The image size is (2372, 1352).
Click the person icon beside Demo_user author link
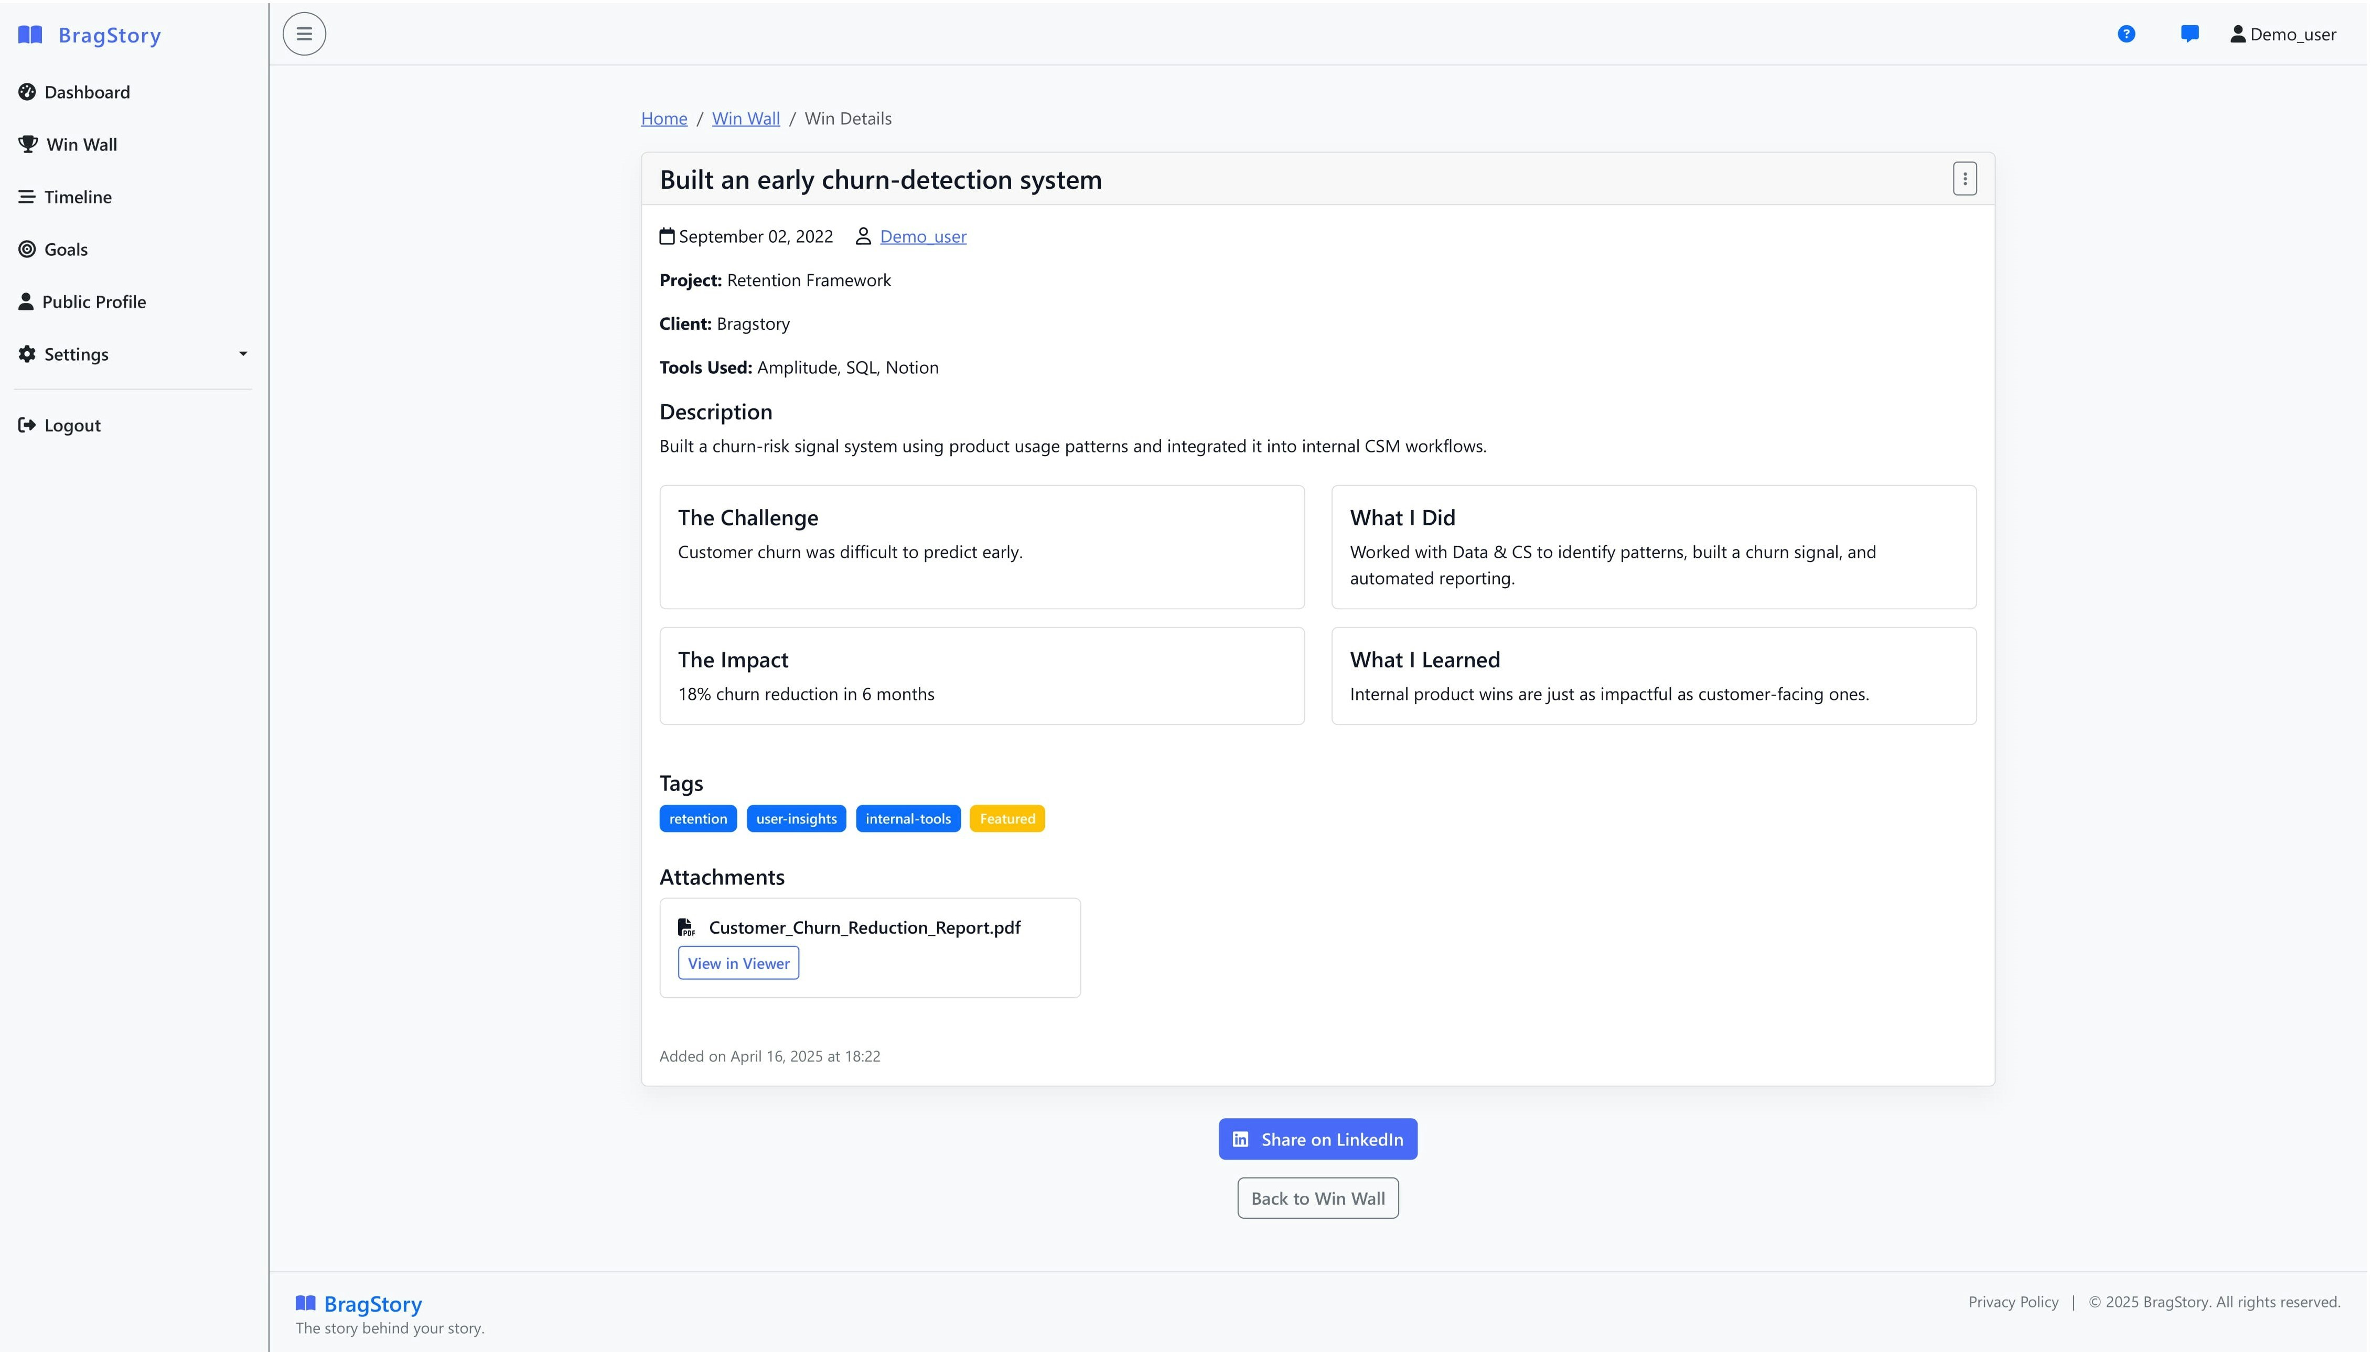[863, 237]
